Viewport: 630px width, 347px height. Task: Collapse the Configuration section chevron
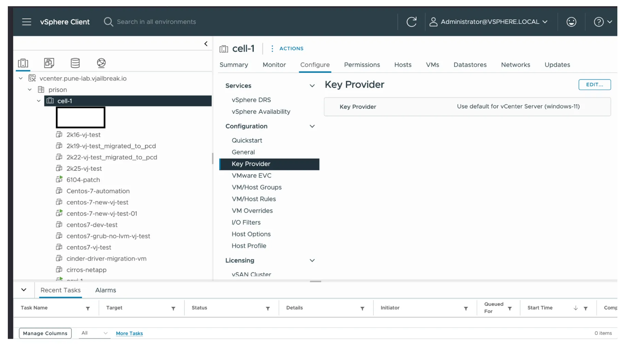tap(312, 126)
